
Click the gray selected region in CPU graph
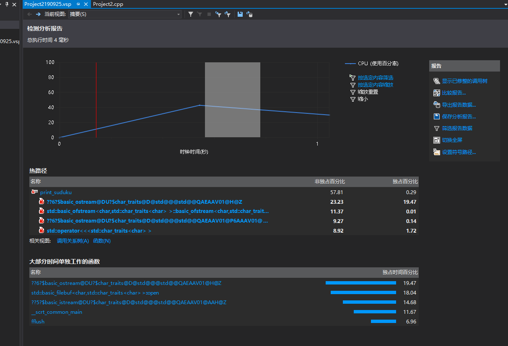pyautogui.click(x=232, y=100)
